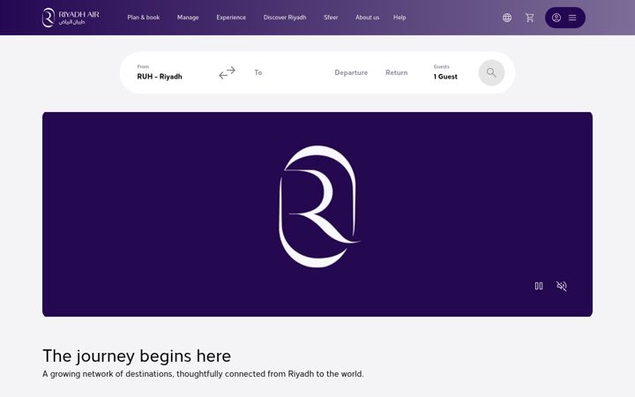Click the Riyadh Air logo in header
Screen dimensions: 635x397
point(71,18)
